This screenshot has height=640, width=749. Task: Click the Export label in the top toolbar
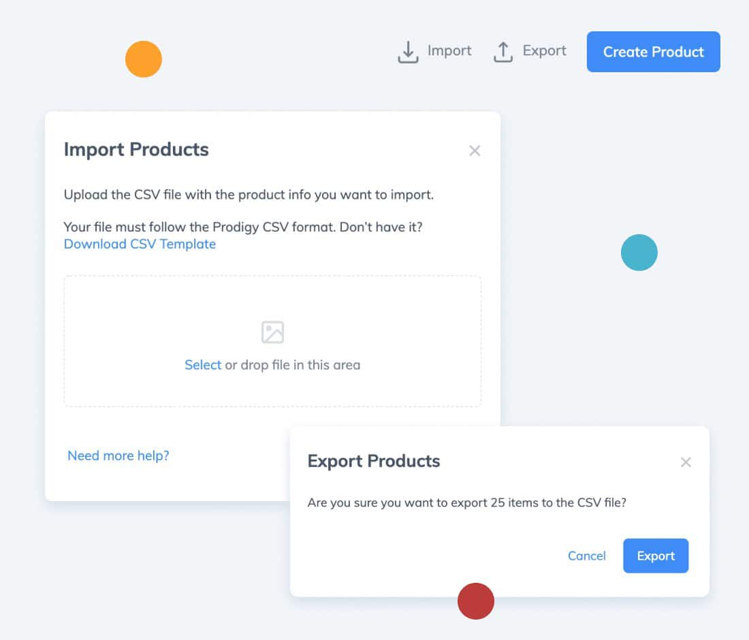[x=544, y=50]
